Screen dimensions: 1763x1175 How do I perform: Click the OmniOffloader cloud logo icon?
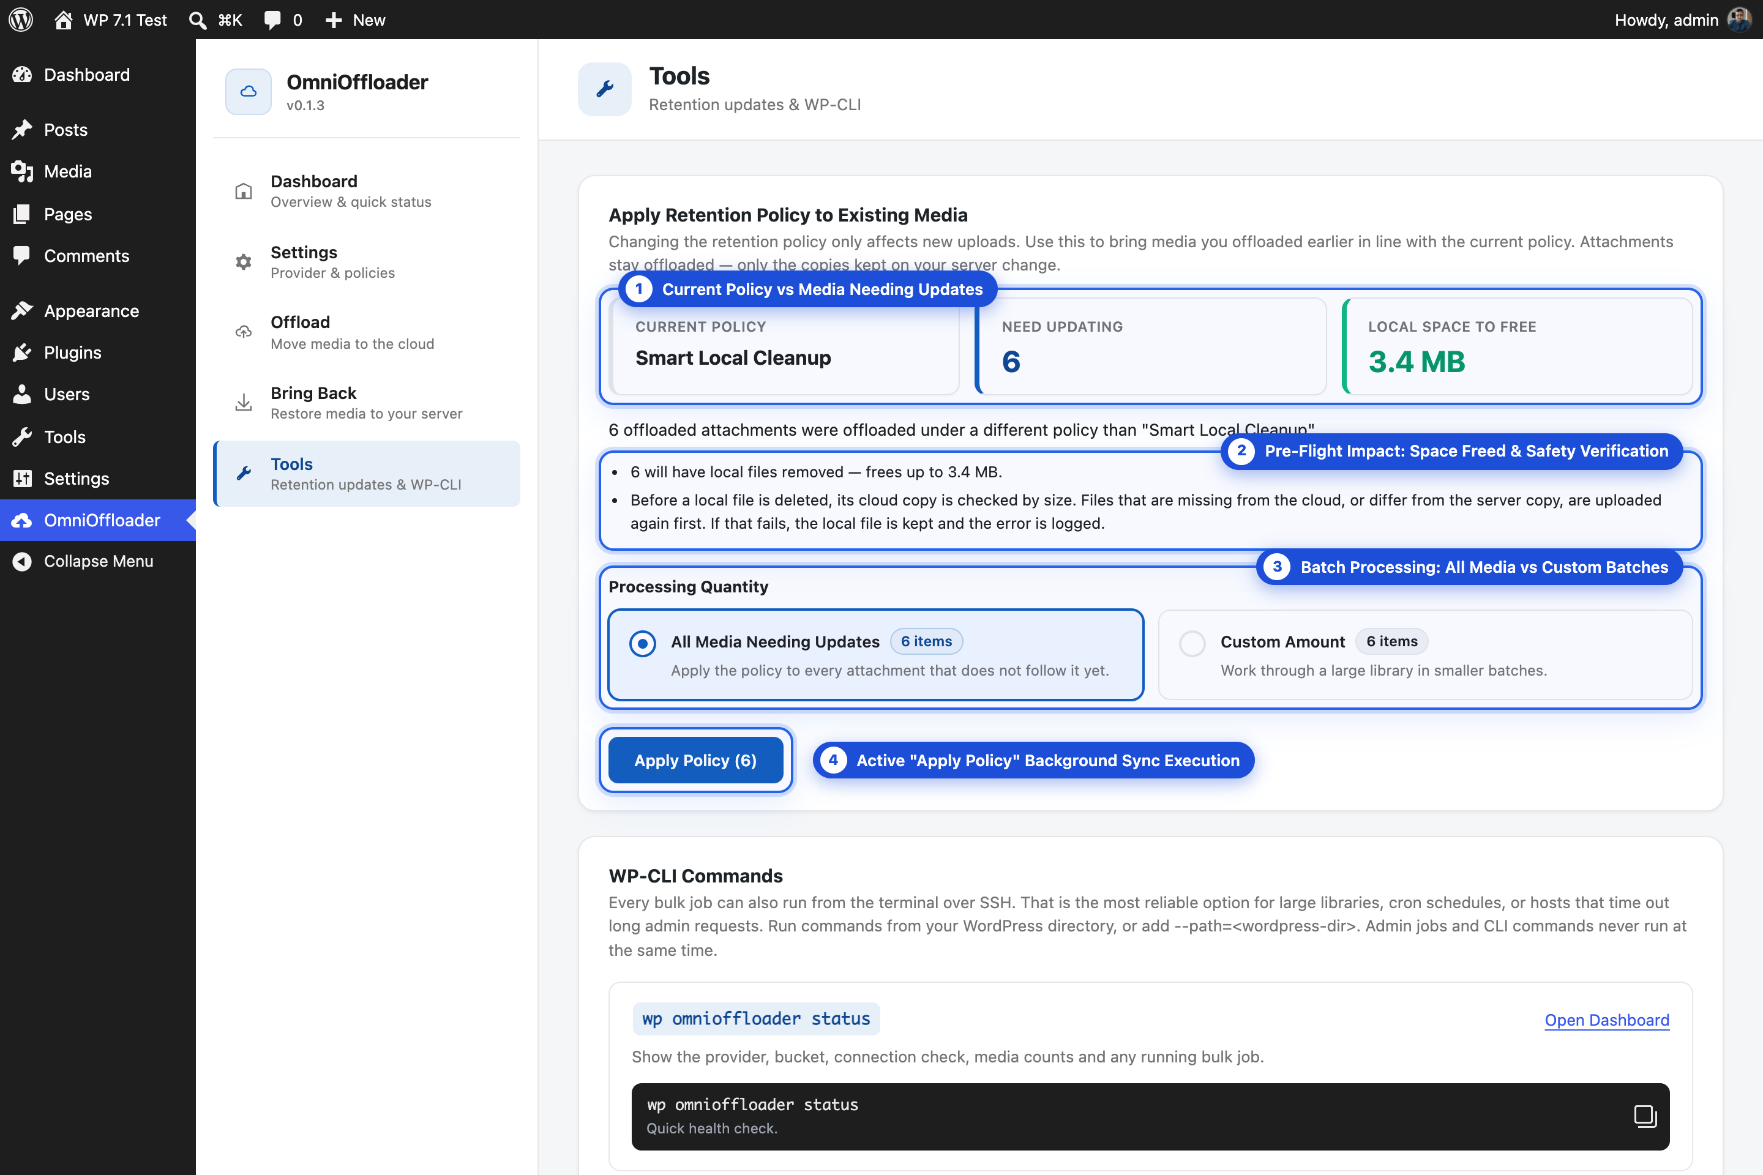coord(248,91)
